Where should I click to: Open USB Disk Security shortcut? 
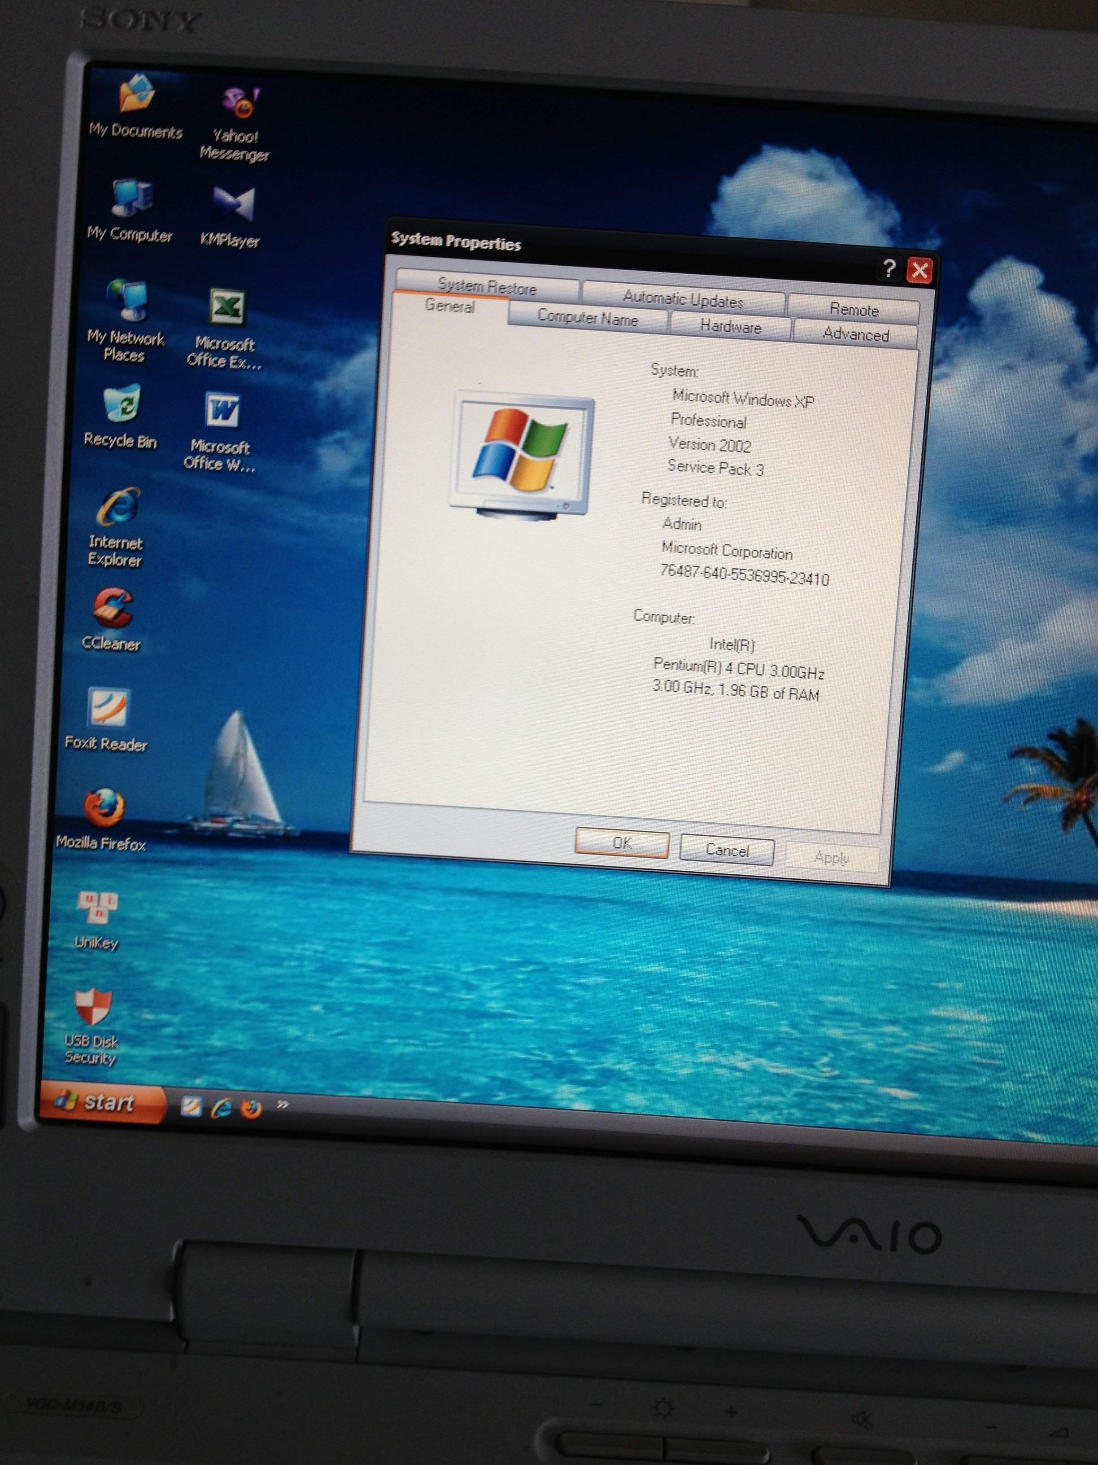tap(92, 1027)
